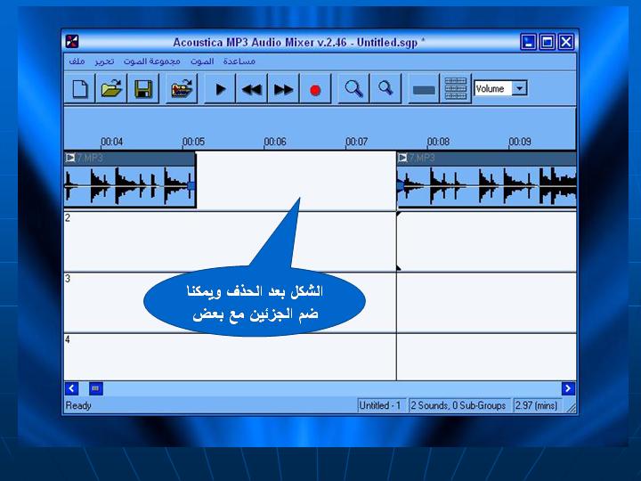Click the start volume handle of the right clip

(401, 186)
